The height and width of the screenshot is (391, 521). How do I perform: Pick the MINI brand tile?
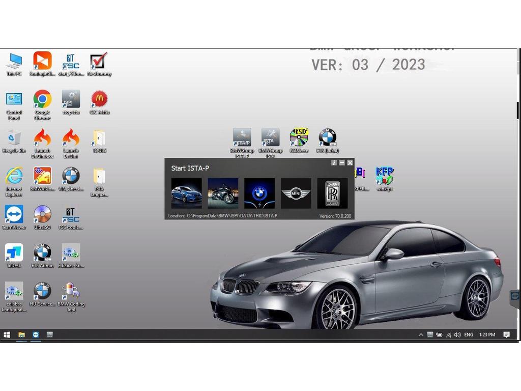296,193
